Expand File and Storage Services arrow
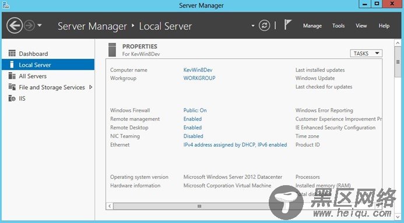404x223 pixels. coord(91,87)
